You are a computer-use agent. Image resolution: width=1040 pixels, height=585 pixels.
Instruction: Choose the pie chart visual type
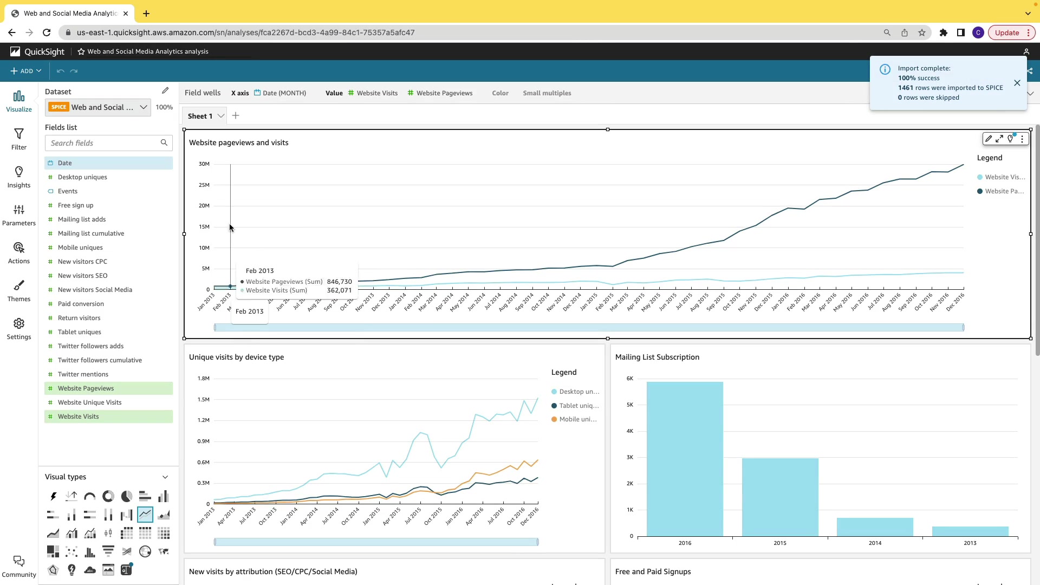click(127, 496)
